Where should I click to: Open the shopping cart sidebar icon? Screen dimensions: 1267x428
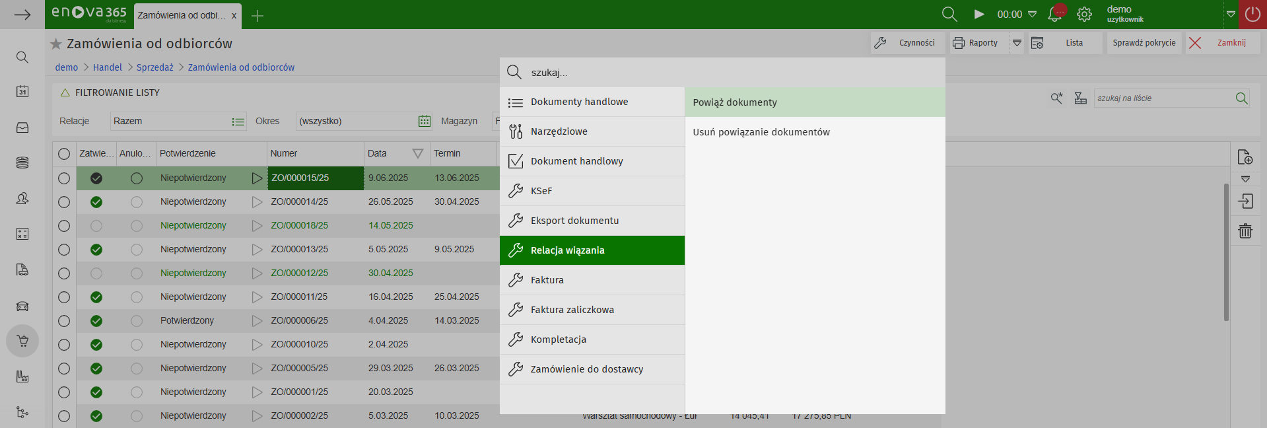[x=22, y=341]
